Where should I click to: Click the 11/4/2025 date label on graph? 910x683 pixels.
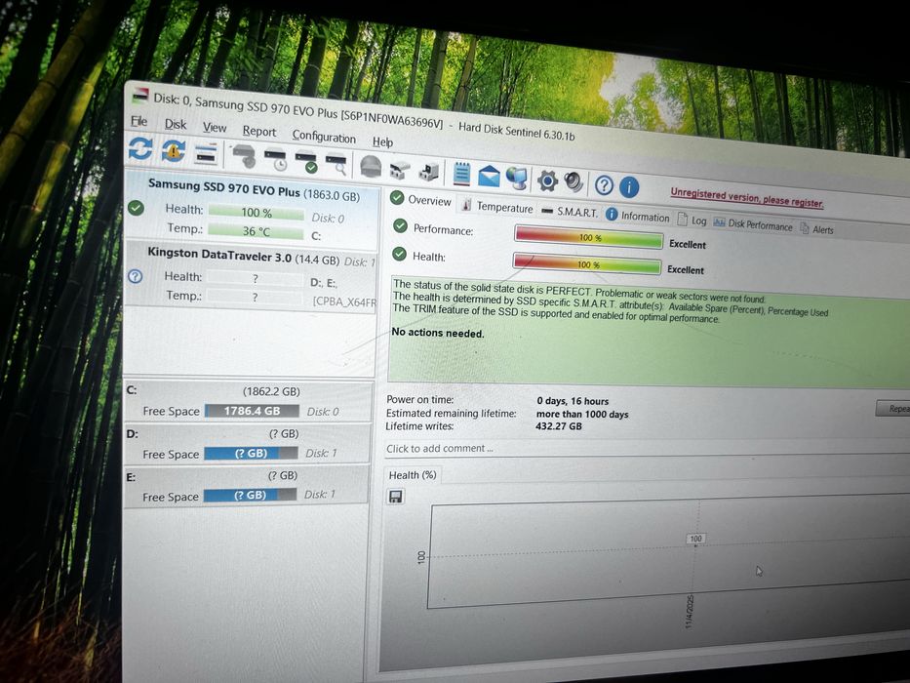(690, 612)
